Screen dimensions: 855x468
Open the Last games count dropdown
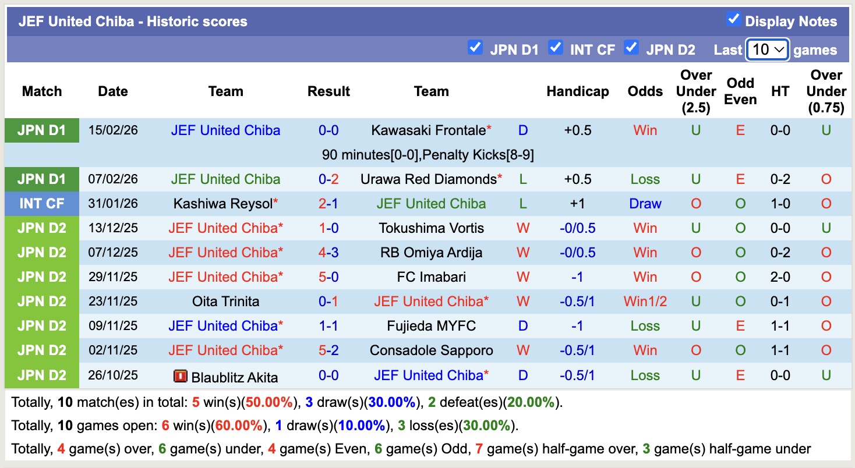pos(767,50)
